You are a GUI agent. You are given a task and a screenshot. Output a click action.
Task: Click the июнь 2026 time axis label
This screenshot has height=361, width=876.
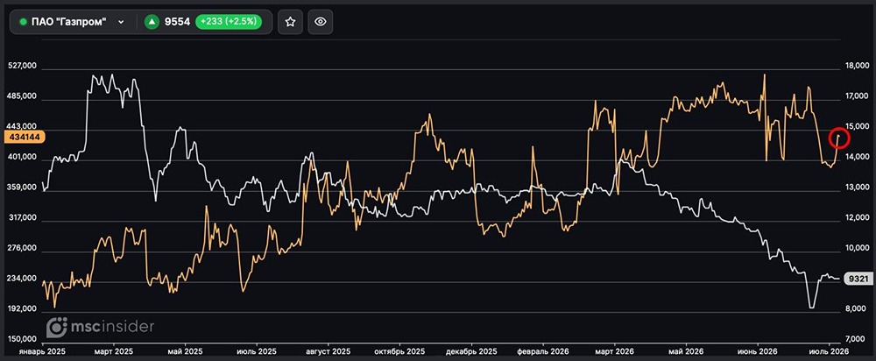pyautogui.click(x=758, y=351)
